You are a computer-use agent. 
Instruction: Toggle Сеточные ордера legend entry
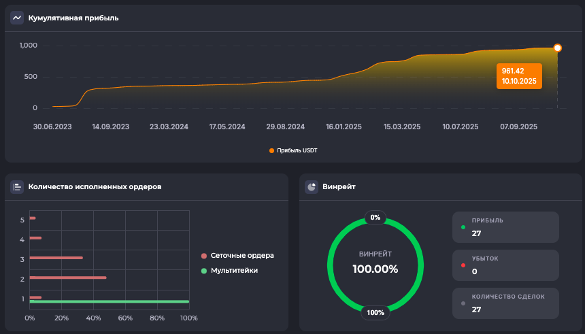click(x=237, y=256)
